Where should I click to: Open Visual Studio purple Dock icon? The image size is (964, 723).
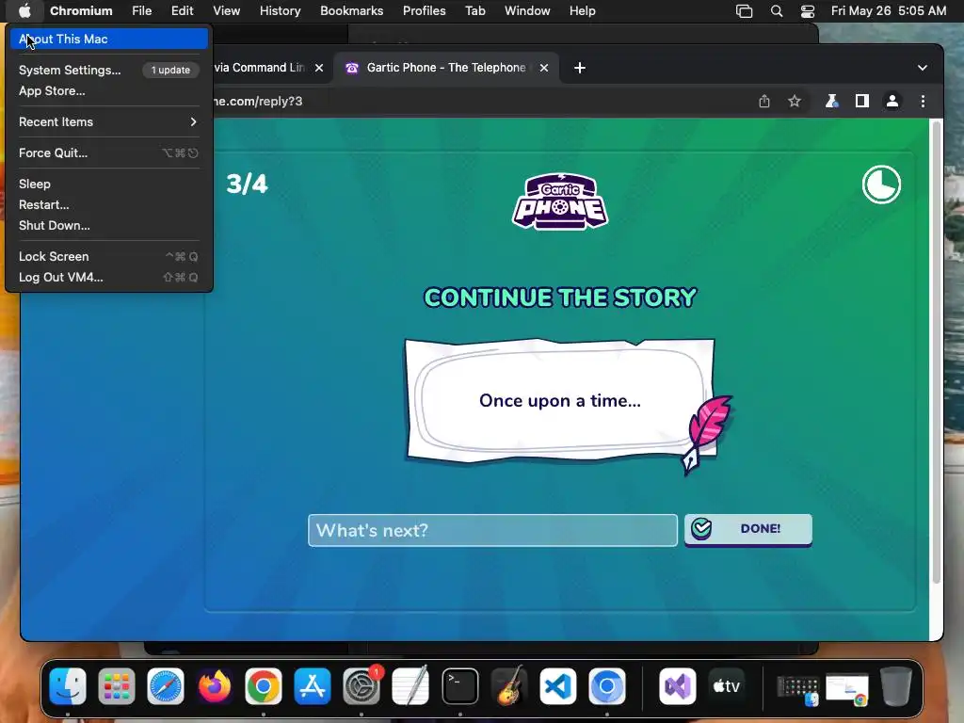point(677,686)
